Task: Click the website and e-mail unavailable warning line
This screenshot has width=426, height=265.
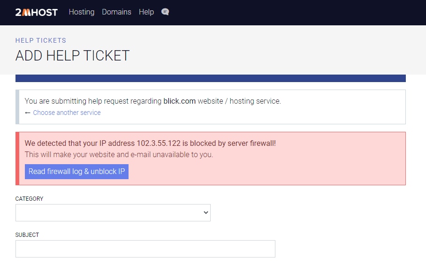Action: (119, 154)
